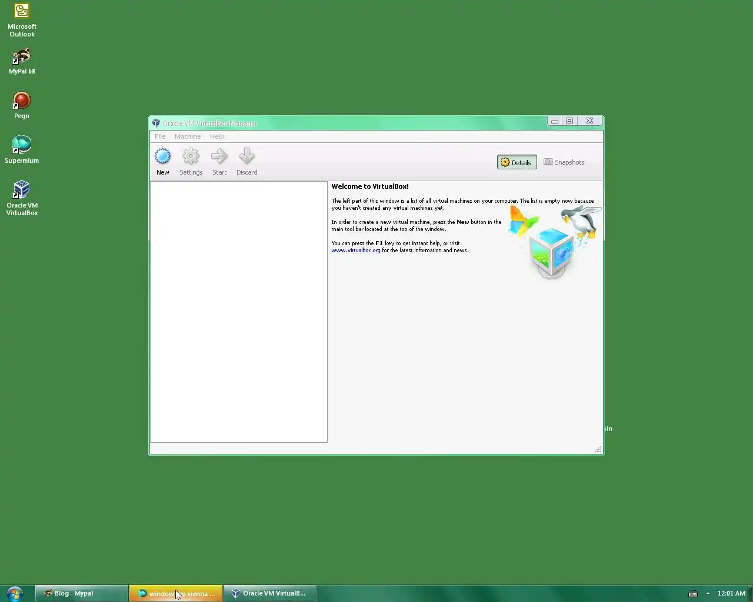753x602 pixels.
Task: Click the VirtualBox penguin and cube illustration
Action: click(555, 241)
